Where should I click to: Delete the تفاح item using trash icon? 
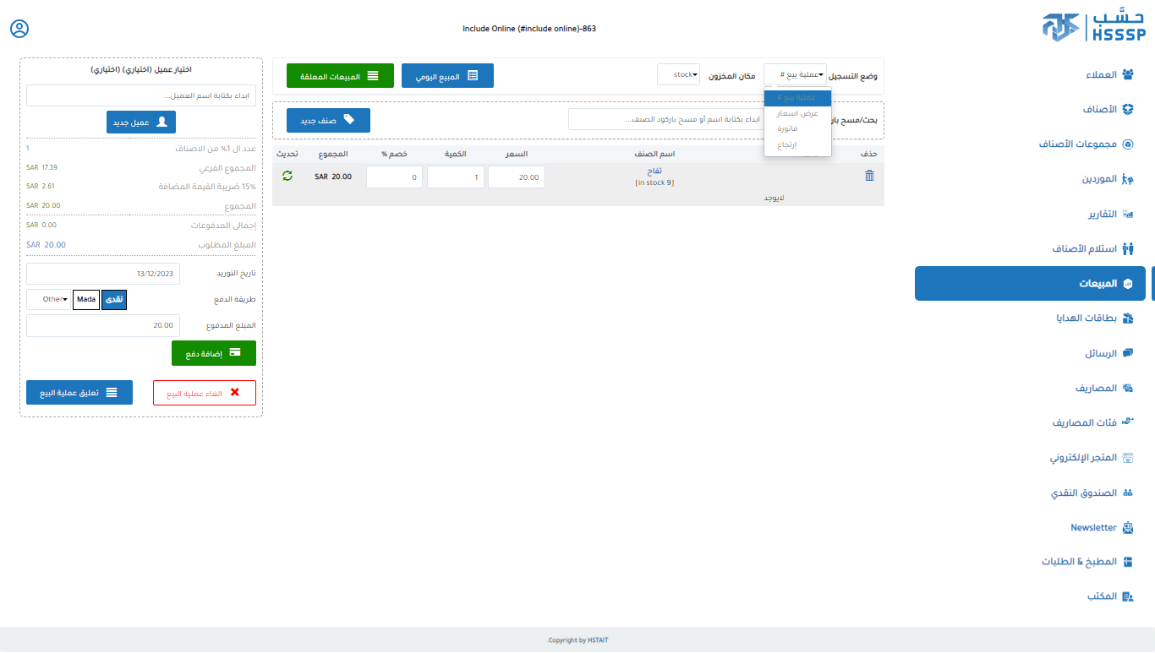click(x=869, y=176)
